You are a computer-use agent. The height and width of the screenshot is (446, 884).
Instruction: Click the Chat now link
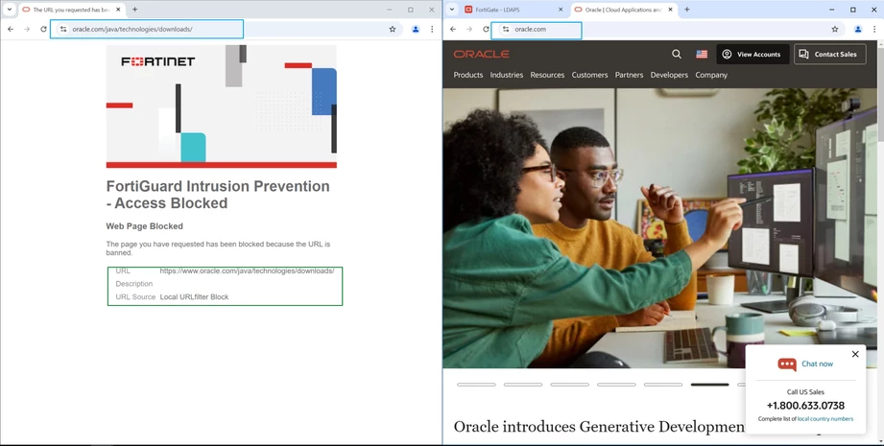coord(817,364)
